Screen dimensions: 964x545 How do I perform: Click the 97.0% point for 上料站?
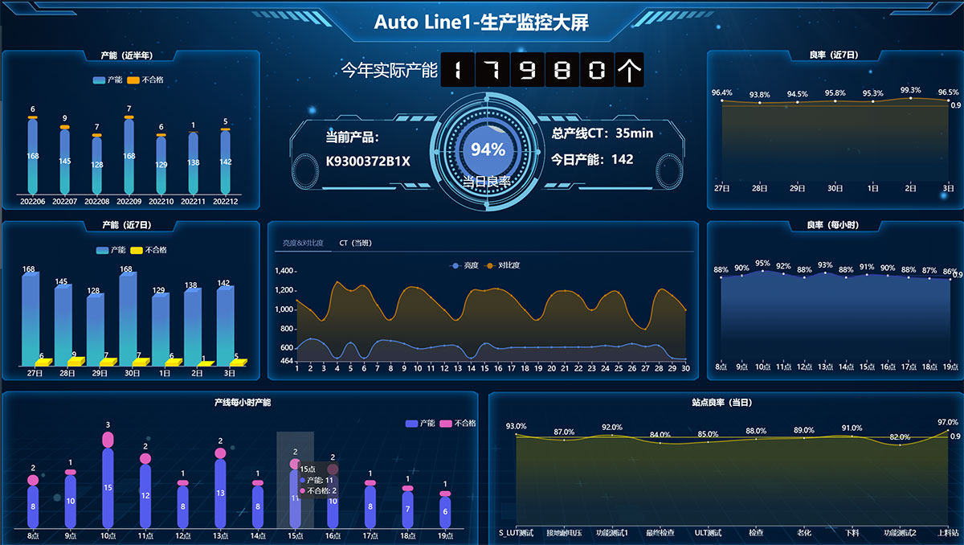click(x=947, y=431)
